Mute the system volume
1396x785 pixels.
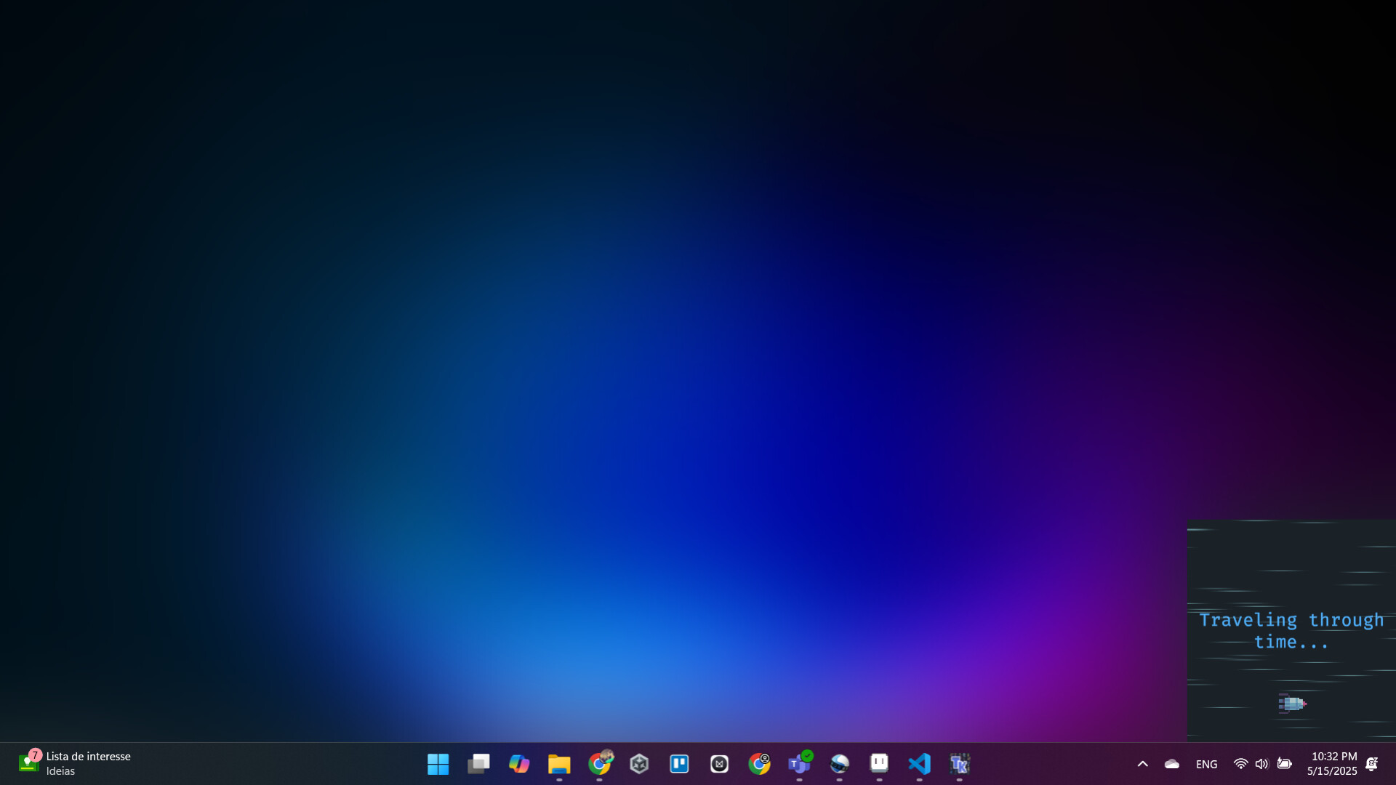[1261, 764]
